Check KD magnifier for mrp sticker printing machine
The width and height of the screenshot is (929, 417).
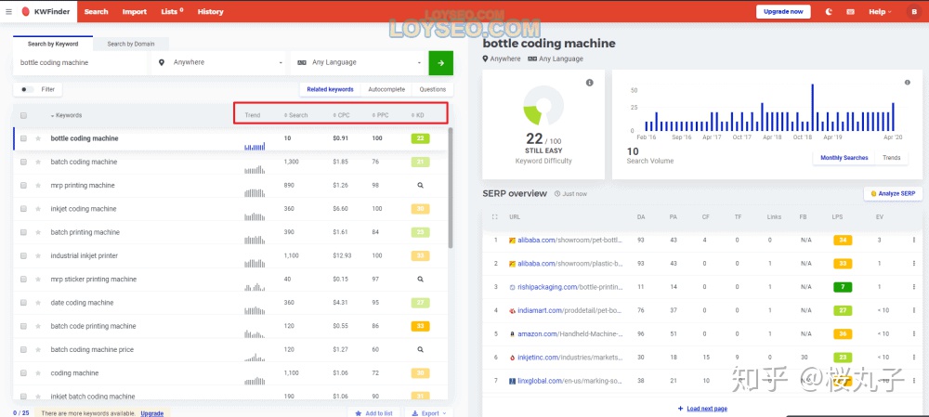tap(420, 279)
